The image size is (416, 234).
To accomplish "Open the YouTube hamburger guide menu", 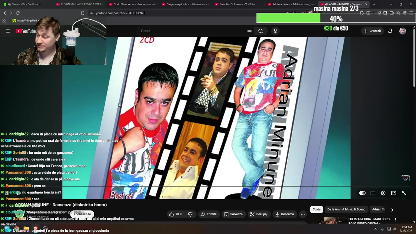I will (8, 31).
